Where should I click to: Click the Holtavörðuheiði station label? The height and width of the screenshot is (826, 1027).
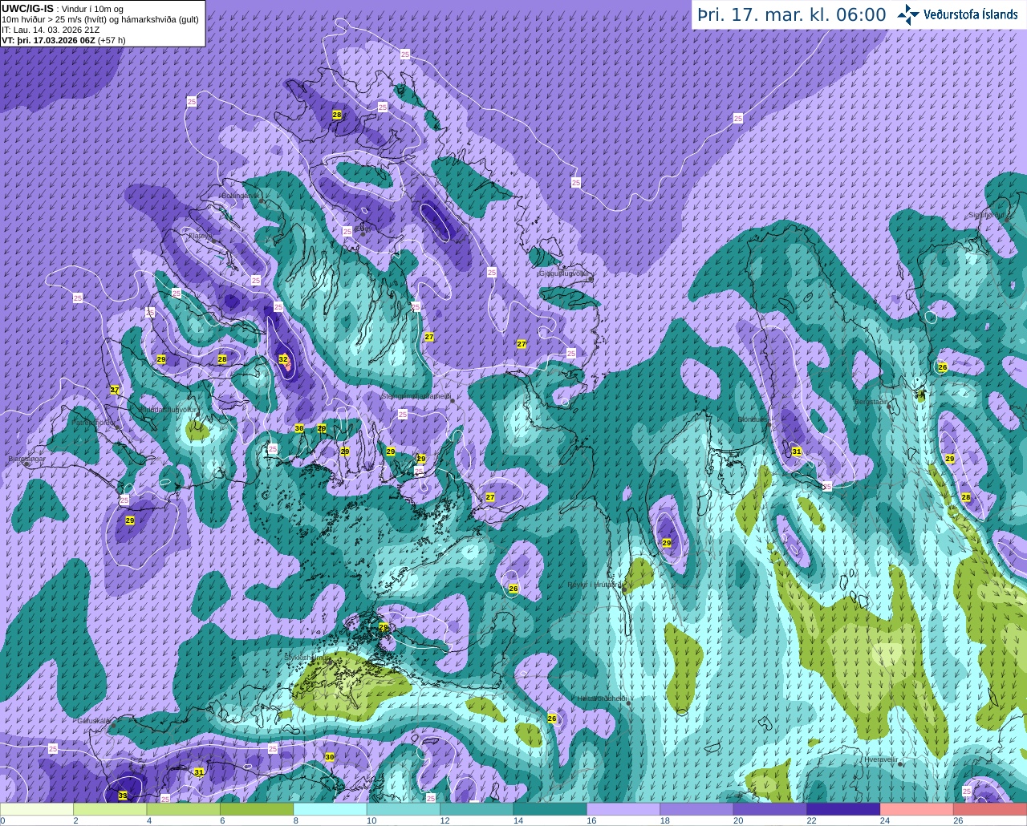coord(602,698)
